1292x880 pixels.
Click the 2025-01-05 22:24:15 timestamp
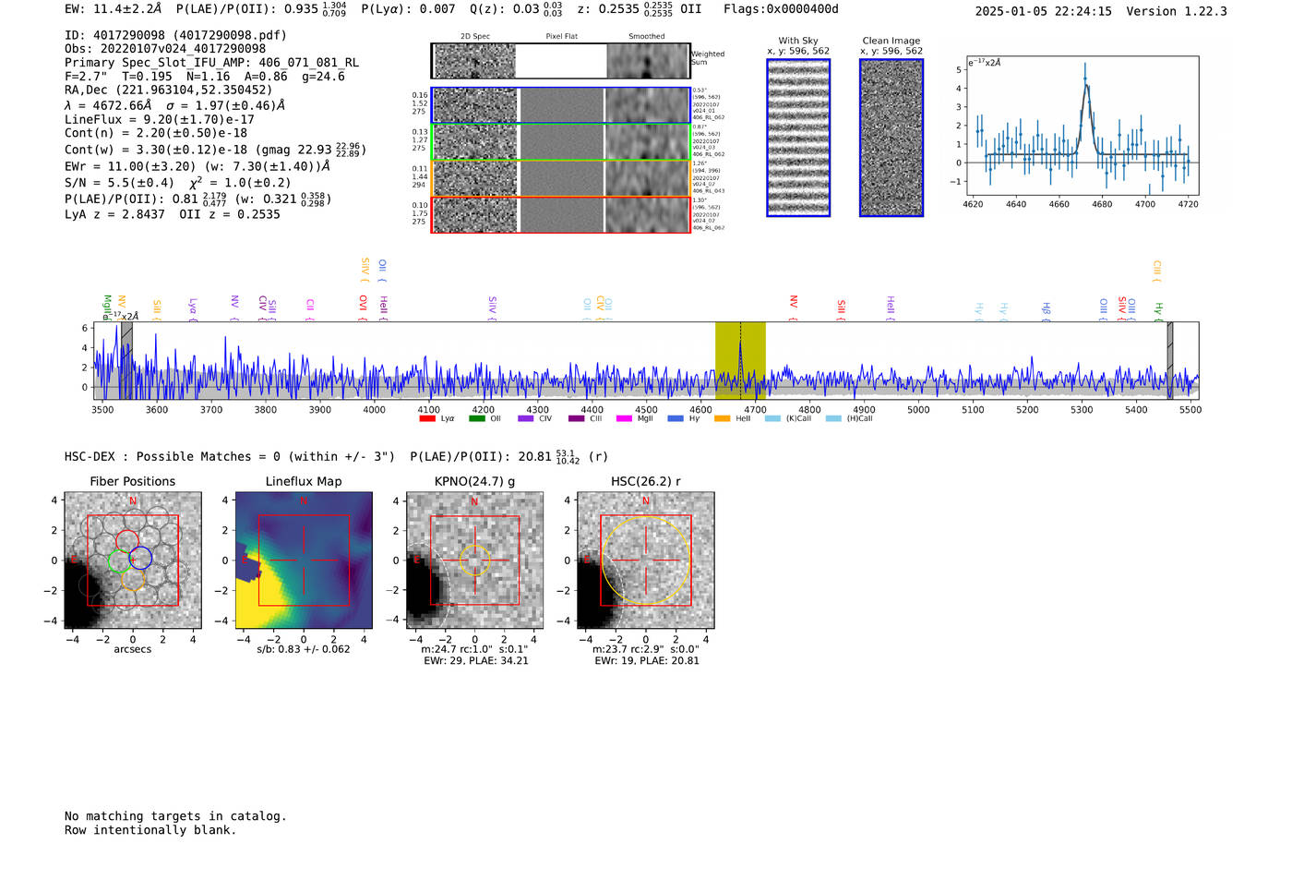(x=1044, y=11)
